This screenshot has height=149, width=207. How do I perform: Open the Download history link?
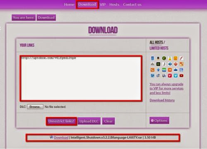click(x=162, y=100)
